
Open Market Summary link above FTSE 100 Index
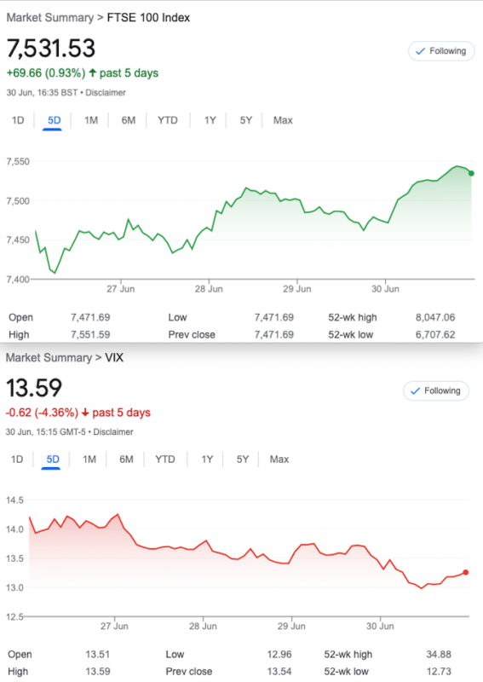point(50,18)
